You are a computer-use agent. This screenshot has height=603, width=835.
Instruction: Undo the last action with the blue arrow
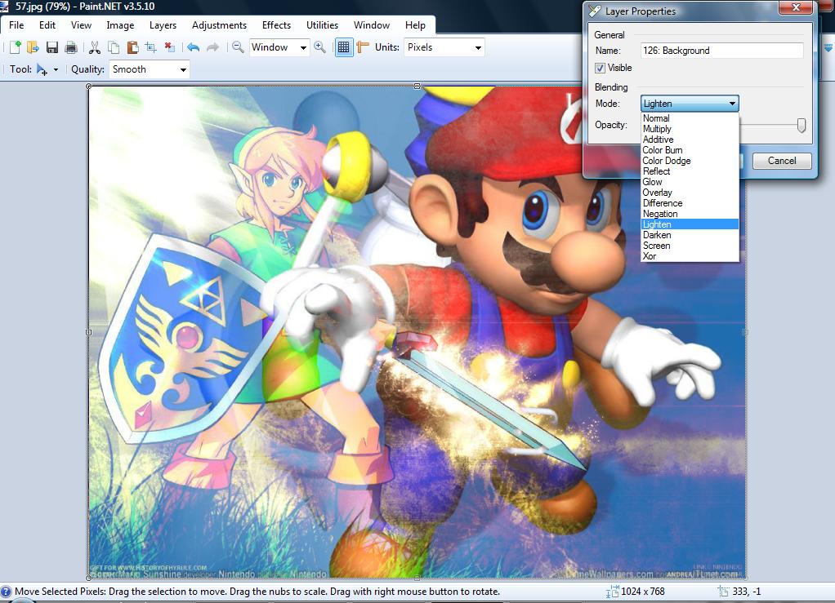point(194,47)
